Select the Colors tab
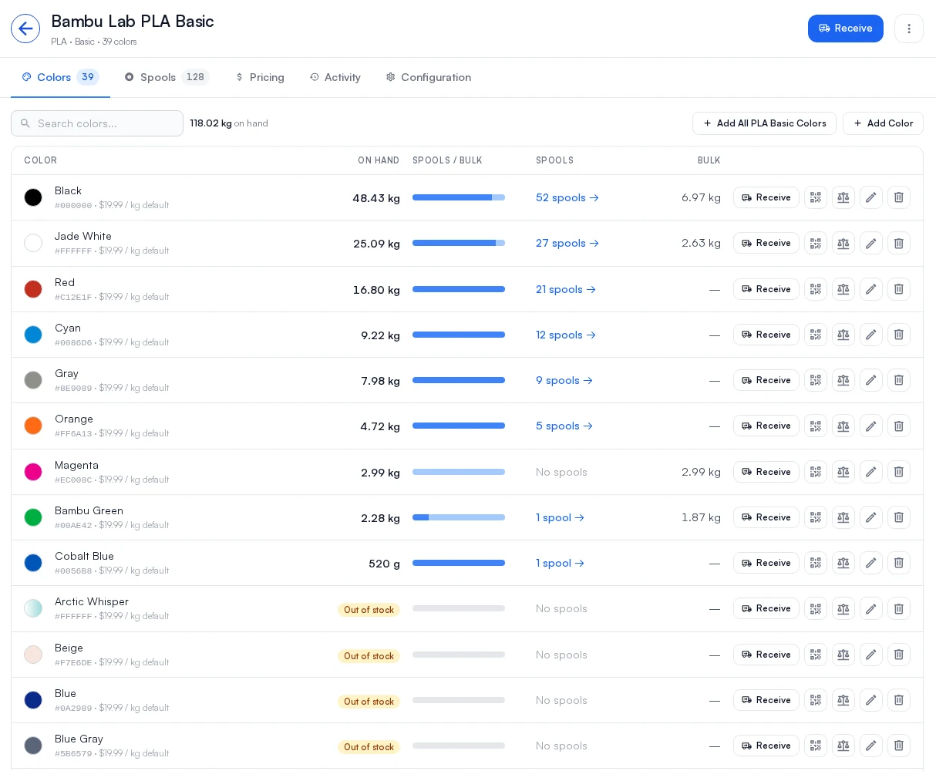 click(60, 77)
